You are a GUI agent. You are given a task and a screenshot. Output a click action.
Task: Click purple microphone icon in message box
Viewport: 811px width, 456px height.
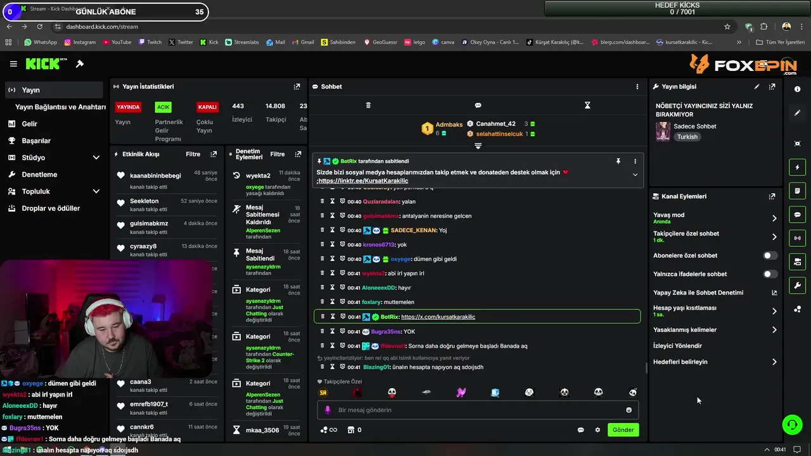click(x=328, y=410)
